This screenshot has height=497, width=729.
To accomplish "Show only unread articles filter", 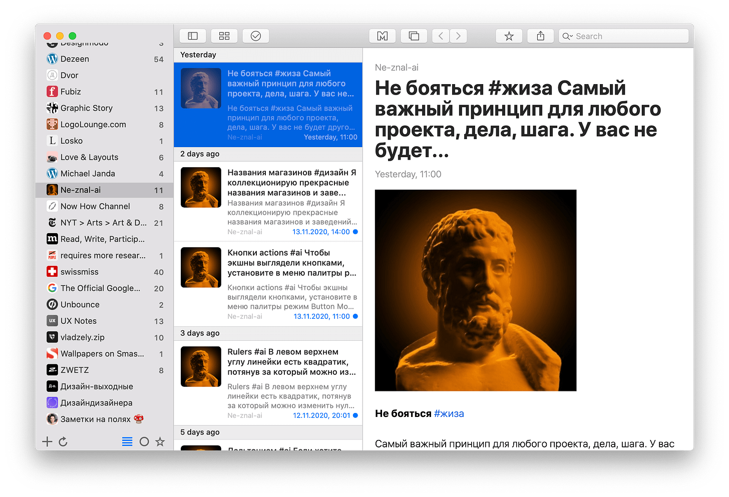I will tap(144, 441).
